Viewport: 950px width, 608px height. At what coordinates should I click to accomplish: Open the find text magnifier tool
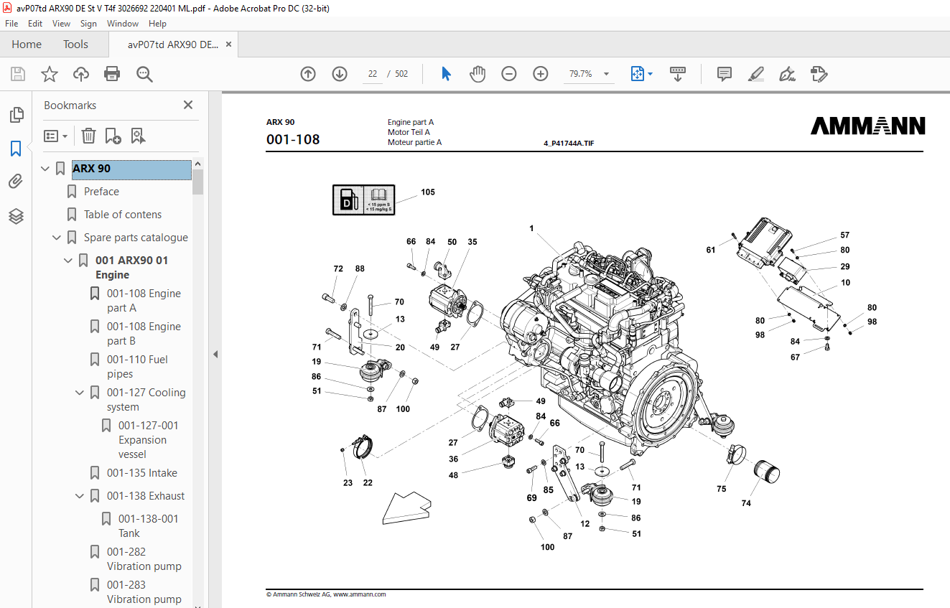144,74
